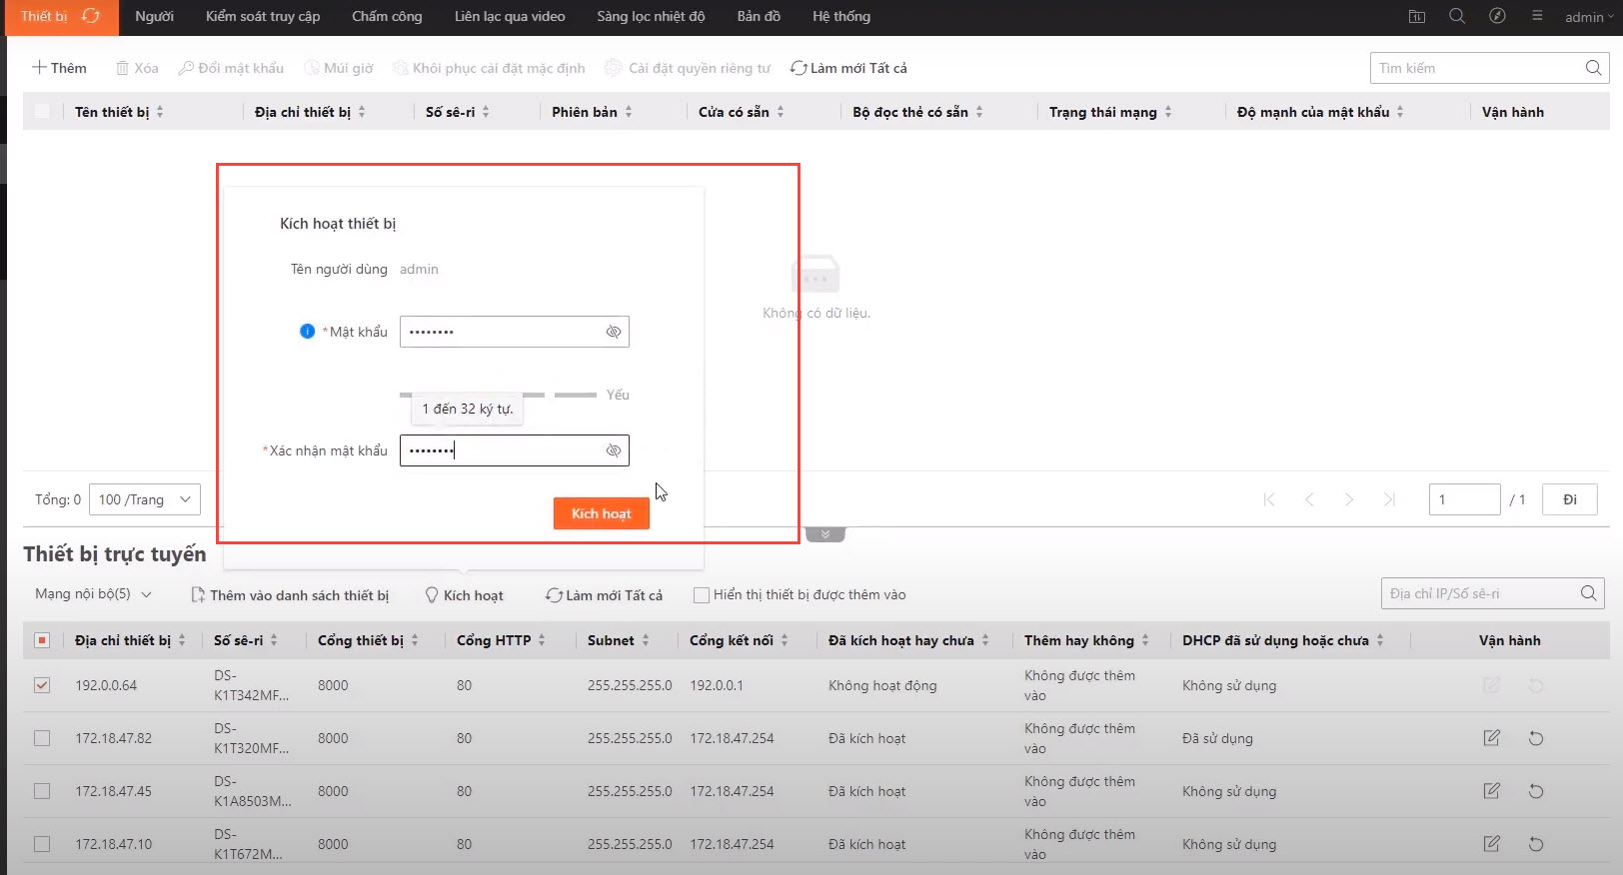Click refresh icon for device 172.18.47.45
This screenshot has width=1623, height=875.
[x=1536, y=791]
